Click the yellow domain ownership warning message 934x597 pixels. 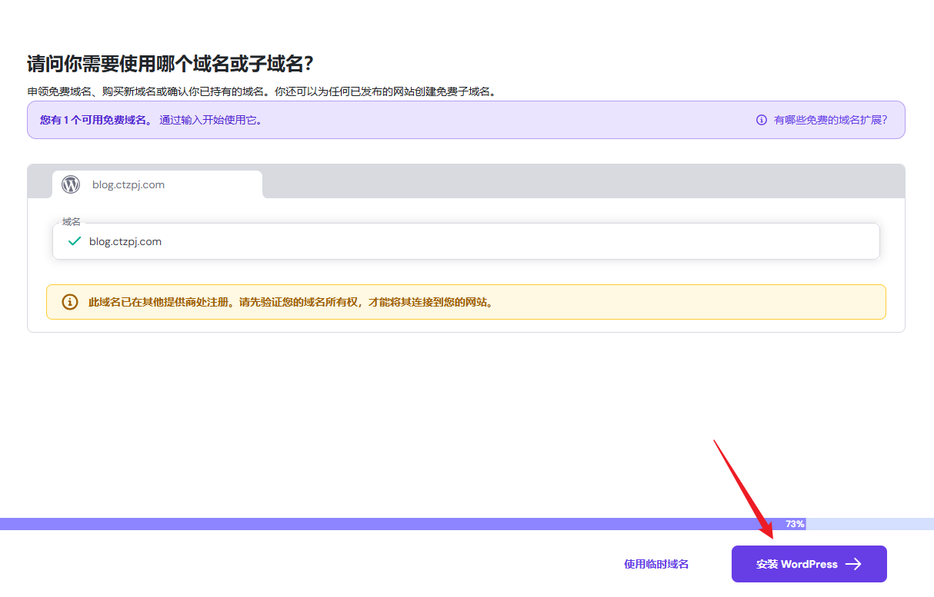(291, 302)
